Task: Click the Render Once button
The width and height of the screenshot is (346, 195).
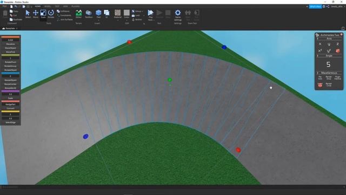Action: (x=329, y=78)
